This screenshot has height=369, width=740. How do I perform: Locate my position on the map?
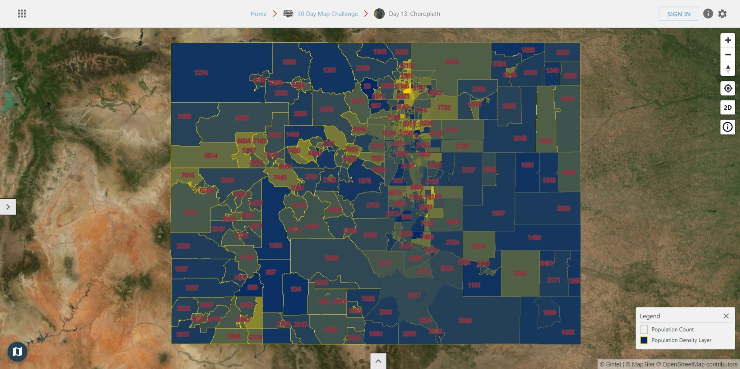[x=728, y=88]
